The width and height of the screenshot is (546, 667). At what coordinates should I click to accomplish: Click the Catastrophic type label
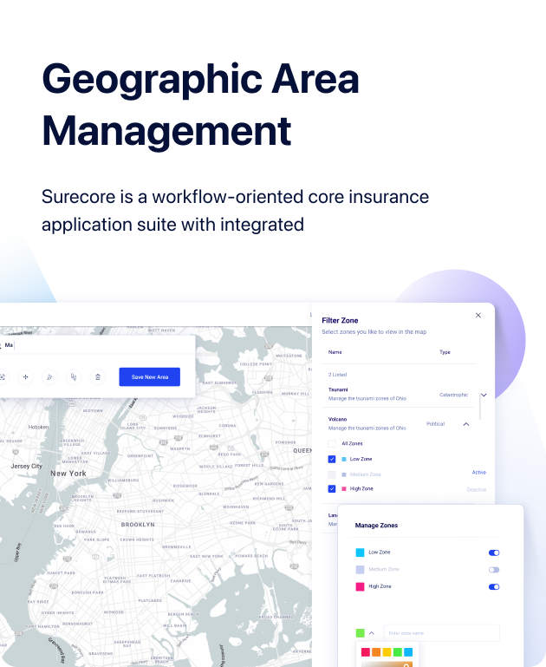pyautogui.click(x=453, y=395)
